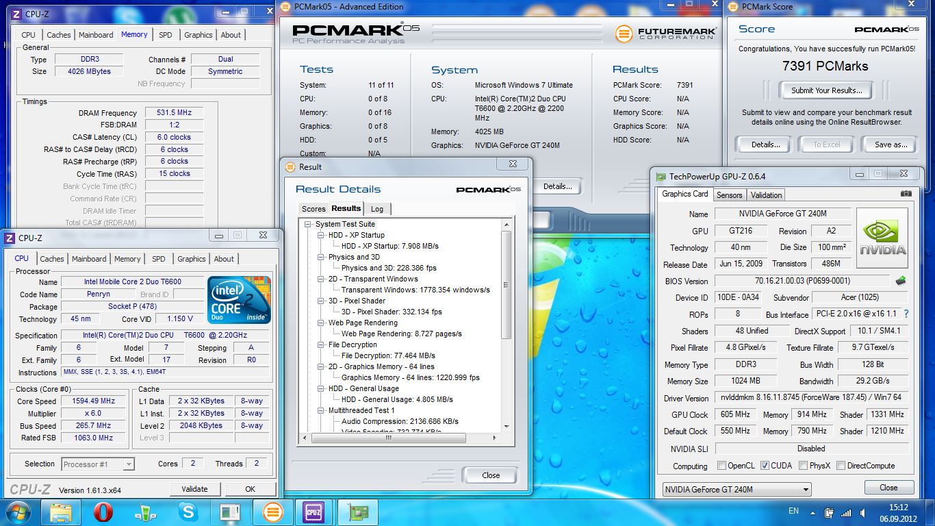The height and width of the screenshot is (526, 935).
Task: Click the Futuremark Corporation logo
Action: click(x=666, y=33)
